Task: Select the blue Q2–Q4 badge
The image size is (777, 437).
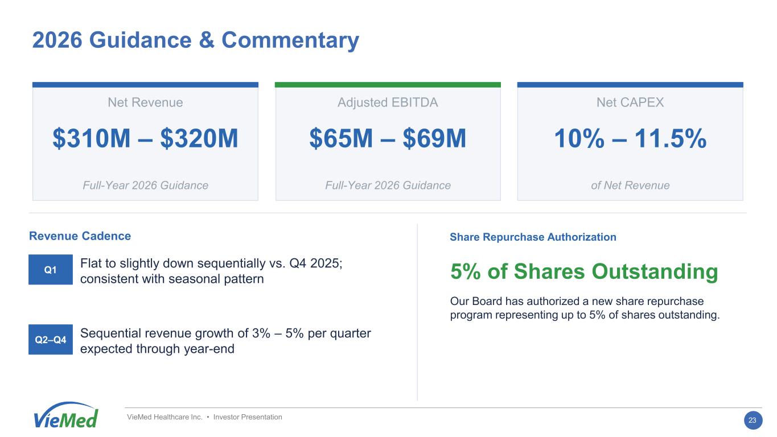Action: [51, 340]
